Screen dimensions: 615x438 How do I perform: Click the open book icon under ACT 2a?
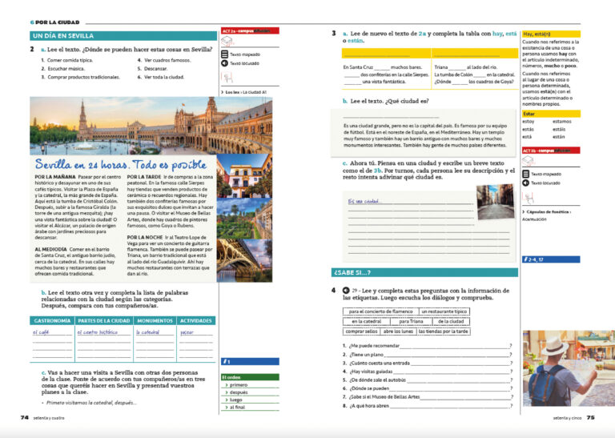pos(227,41)
